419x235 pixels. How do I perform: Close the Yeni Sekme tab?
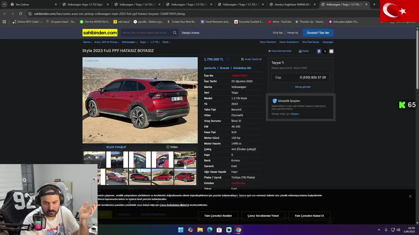point(56,5)
